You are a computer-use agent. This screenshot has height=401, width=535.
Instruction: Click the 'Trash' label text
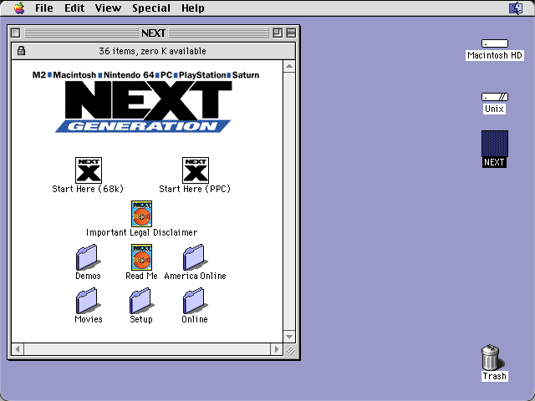(x=494, y=376)
